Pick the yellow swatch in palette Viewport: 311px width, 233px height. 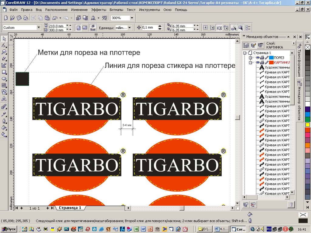tap(308, 125)
